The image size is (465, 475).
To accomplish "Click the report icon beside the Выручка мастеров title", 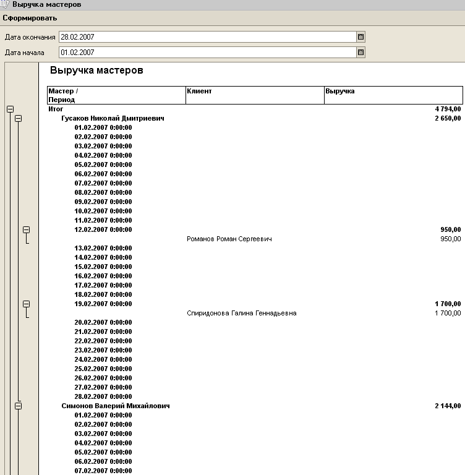I will click(x=5, y=4).
